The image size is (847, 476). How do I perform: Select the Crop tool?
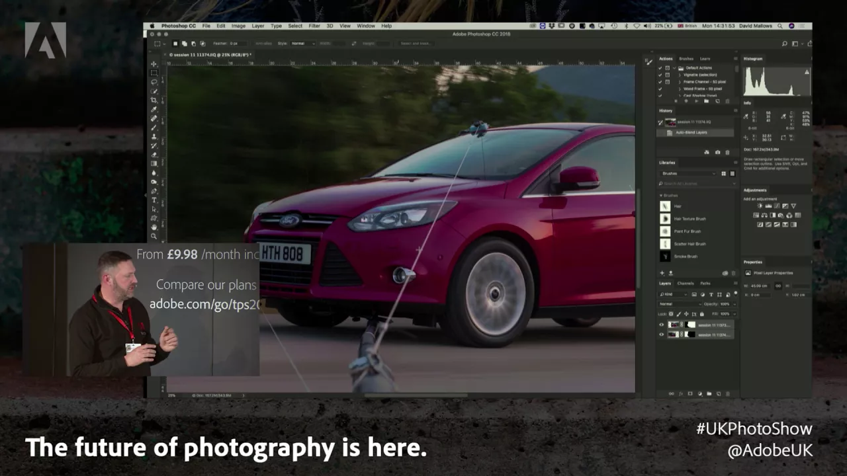coord(154,101)
